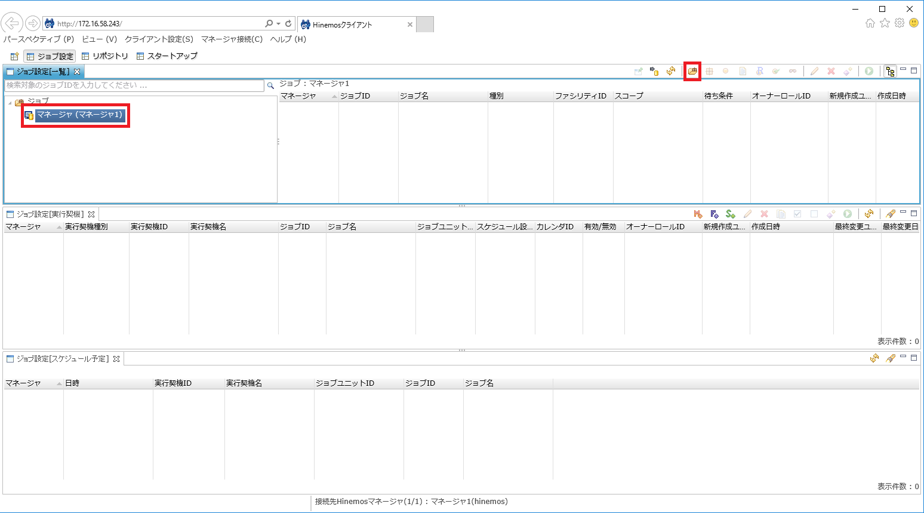Click the reference job R icon
This screenshot has height=513, width=924.
[x=759, y=71]
